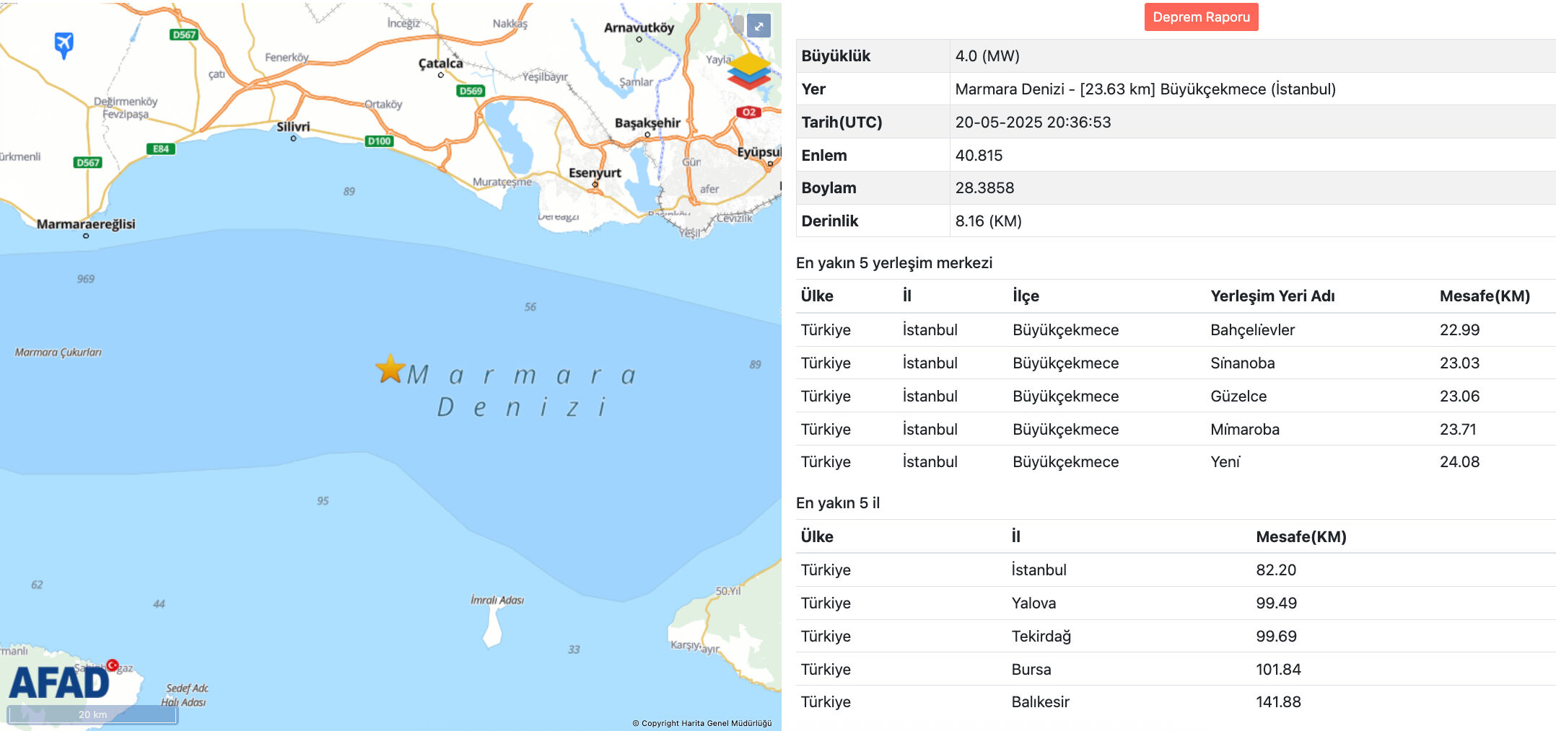
Task: Click the blue airplane airport icon
Action: pyautogui.click(x=64, y=45)
